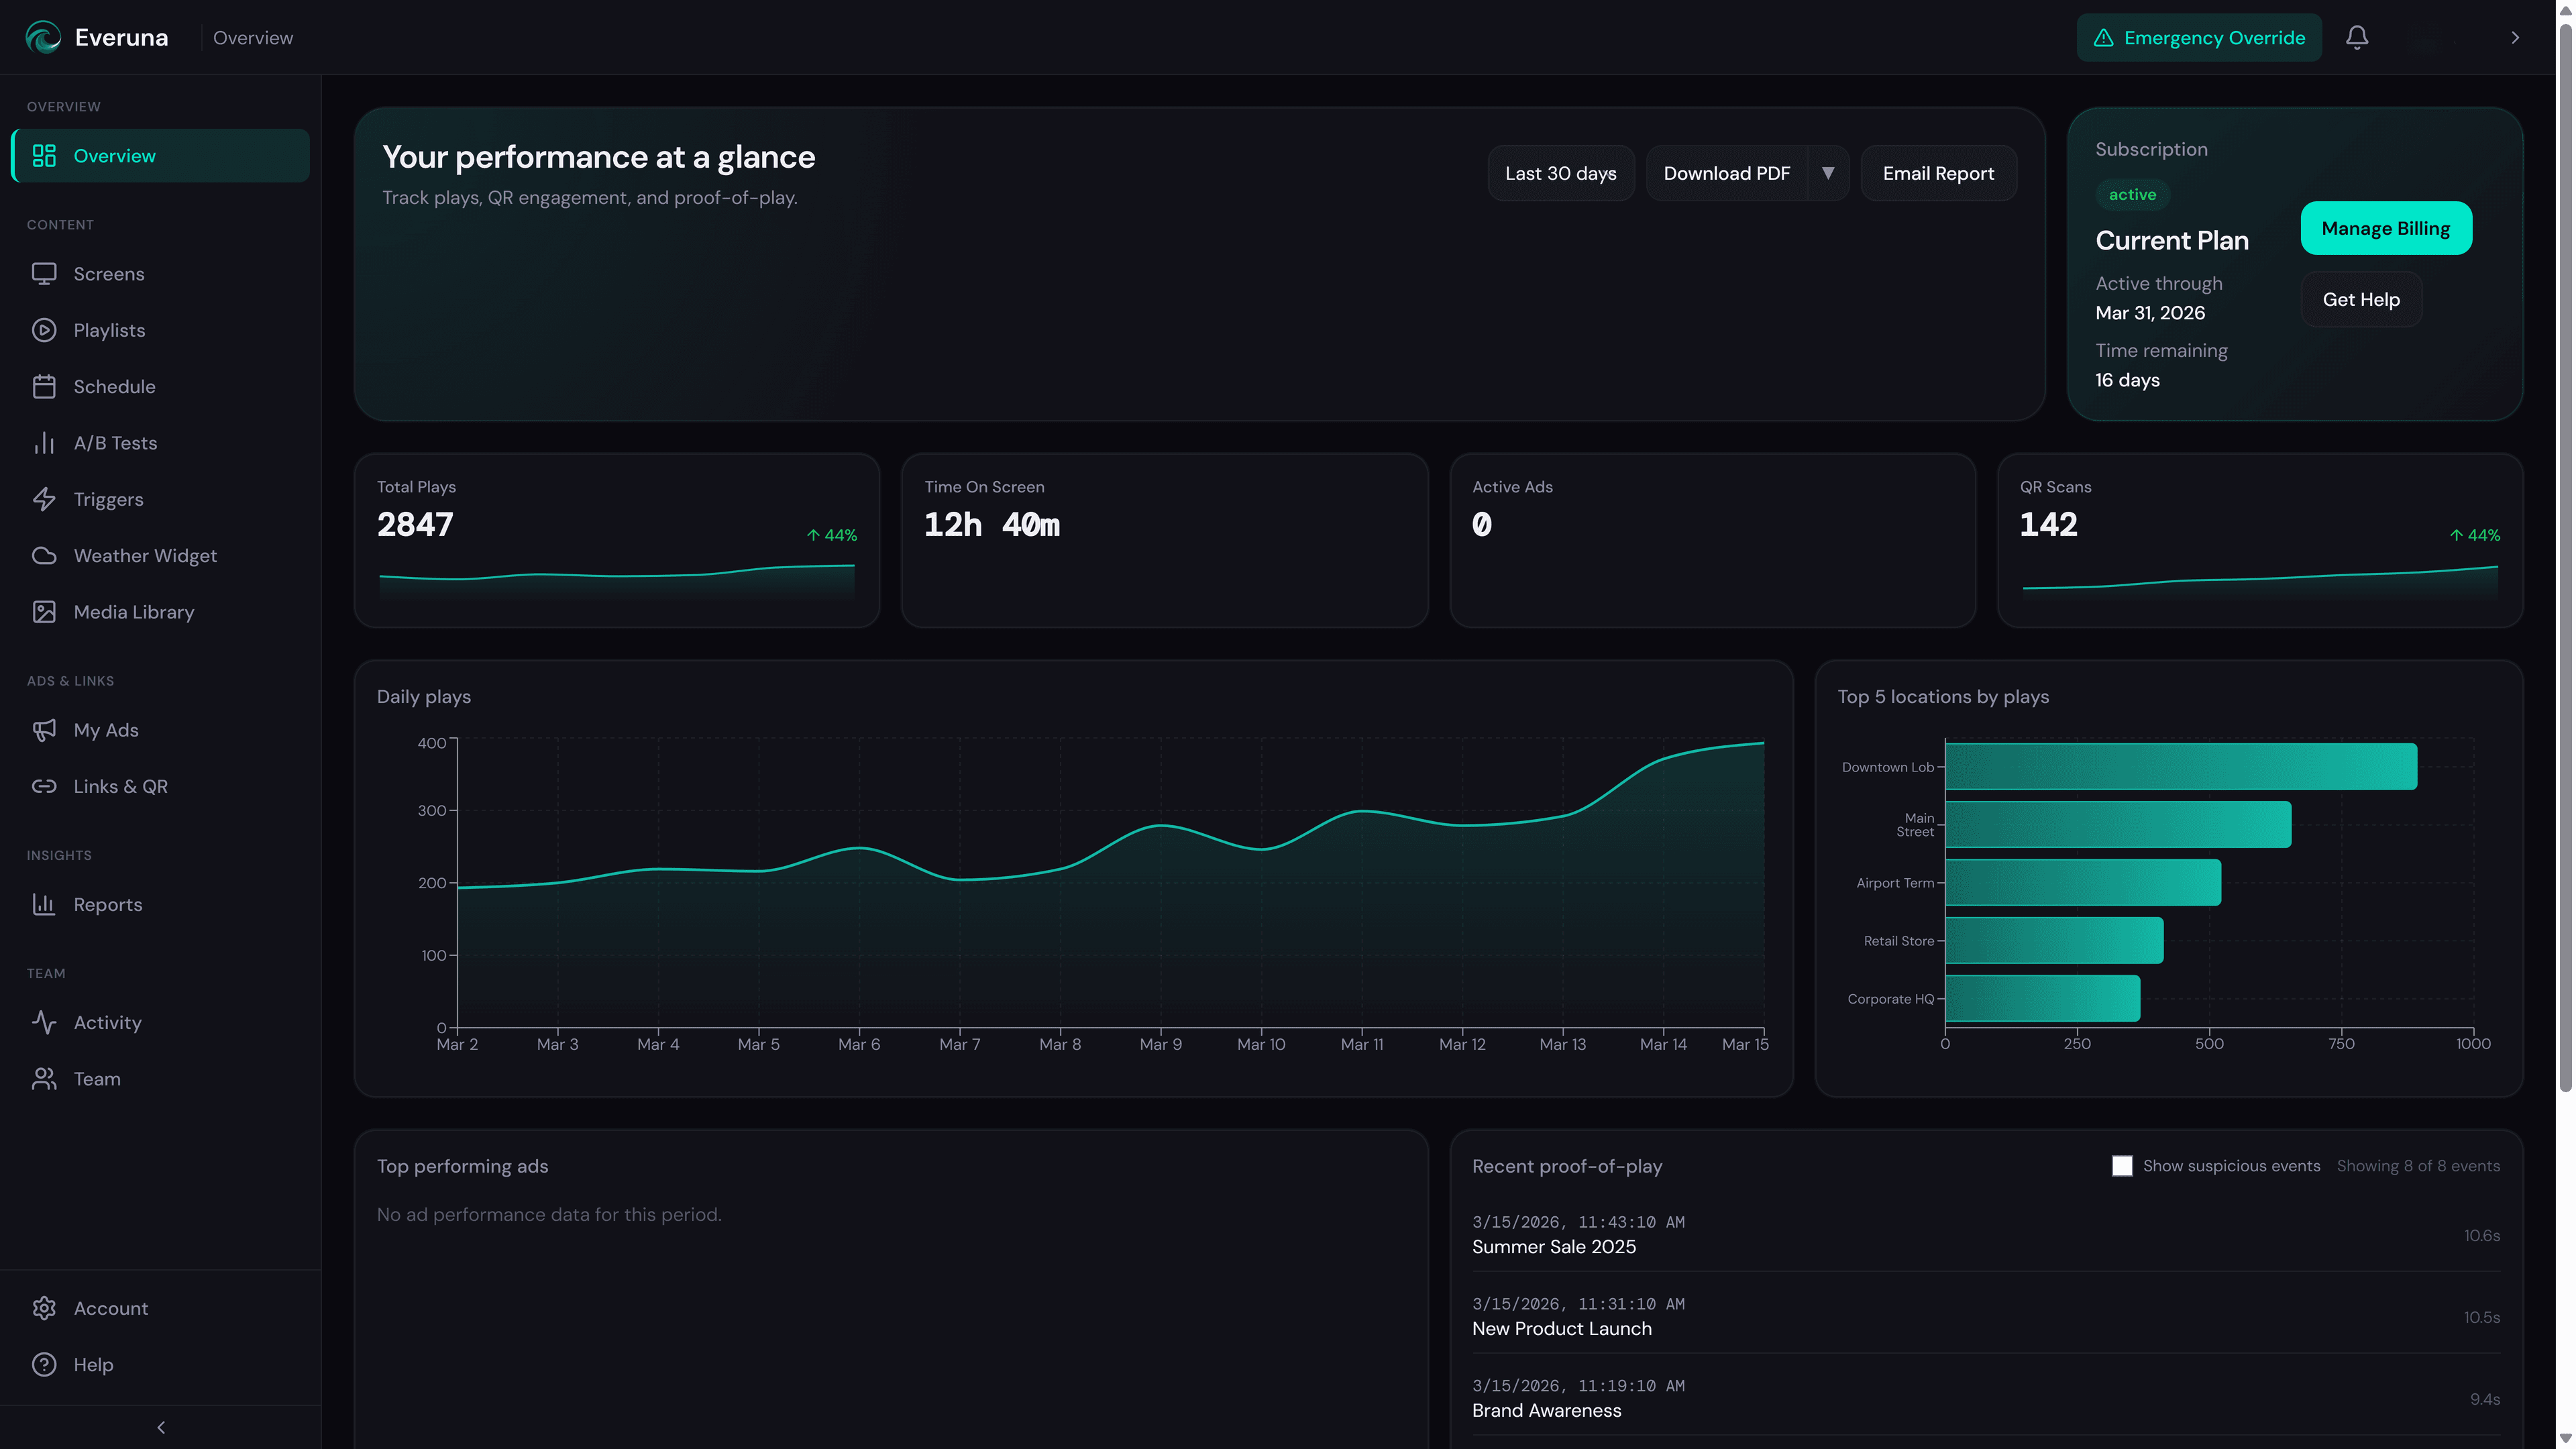Open the My Ads megaphone section
Viewport: 2576px width, 1449px height.
coord(105,729)
